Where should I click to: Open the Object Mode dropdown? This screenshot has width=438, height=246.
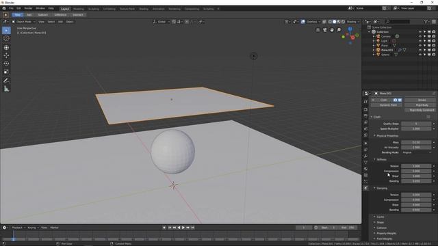pyautogui.click(x=23, y=22)
